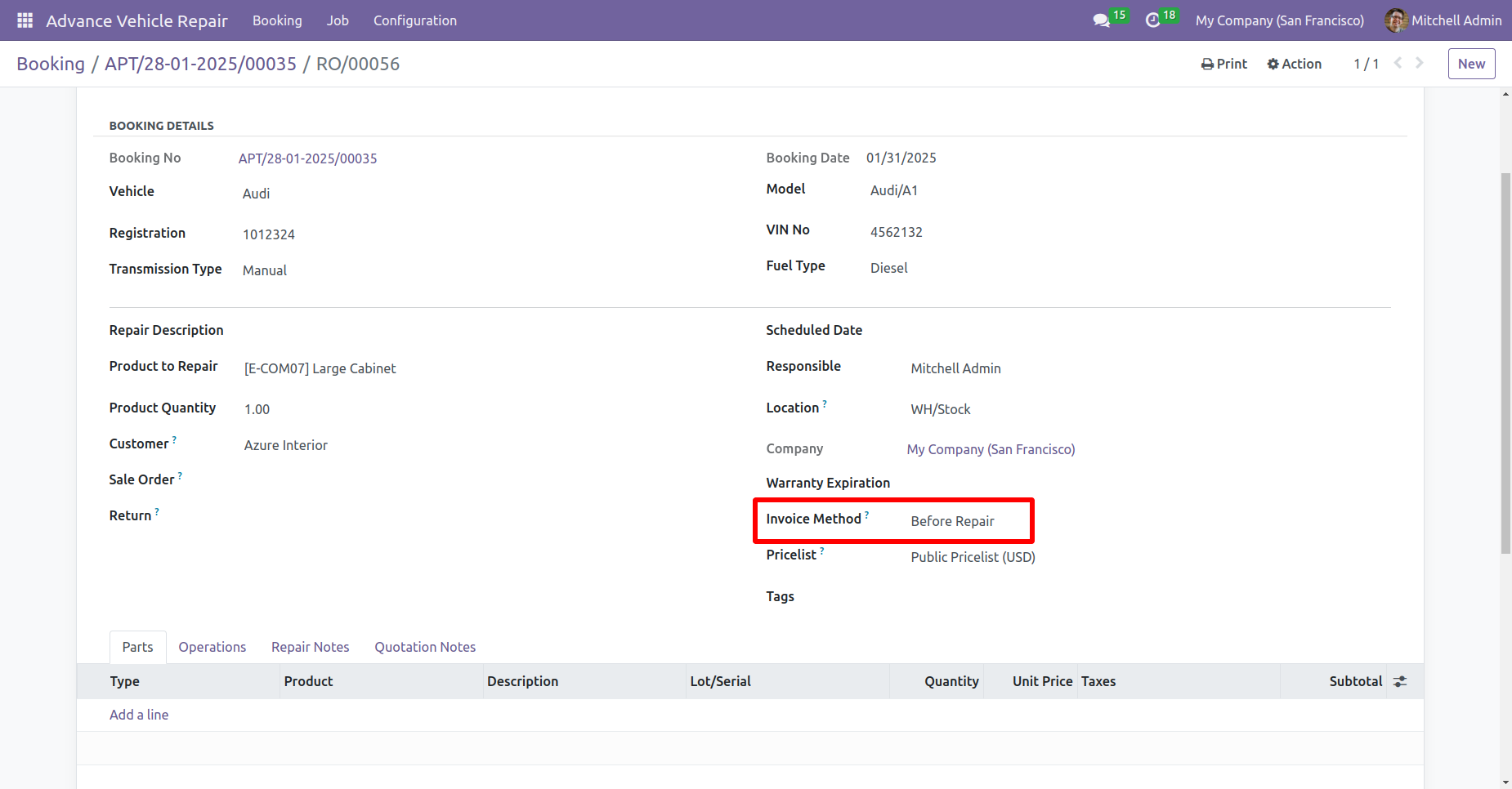Click empty Warranty Expiration field
The width and height of the screenshot is (1512, 789).
[1150, 484]
